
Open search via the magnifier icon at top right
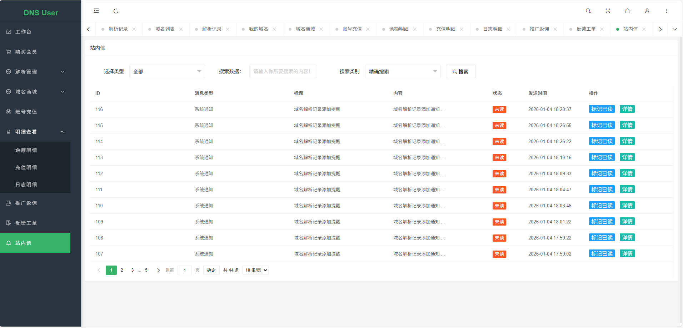[x=588, y=11]
